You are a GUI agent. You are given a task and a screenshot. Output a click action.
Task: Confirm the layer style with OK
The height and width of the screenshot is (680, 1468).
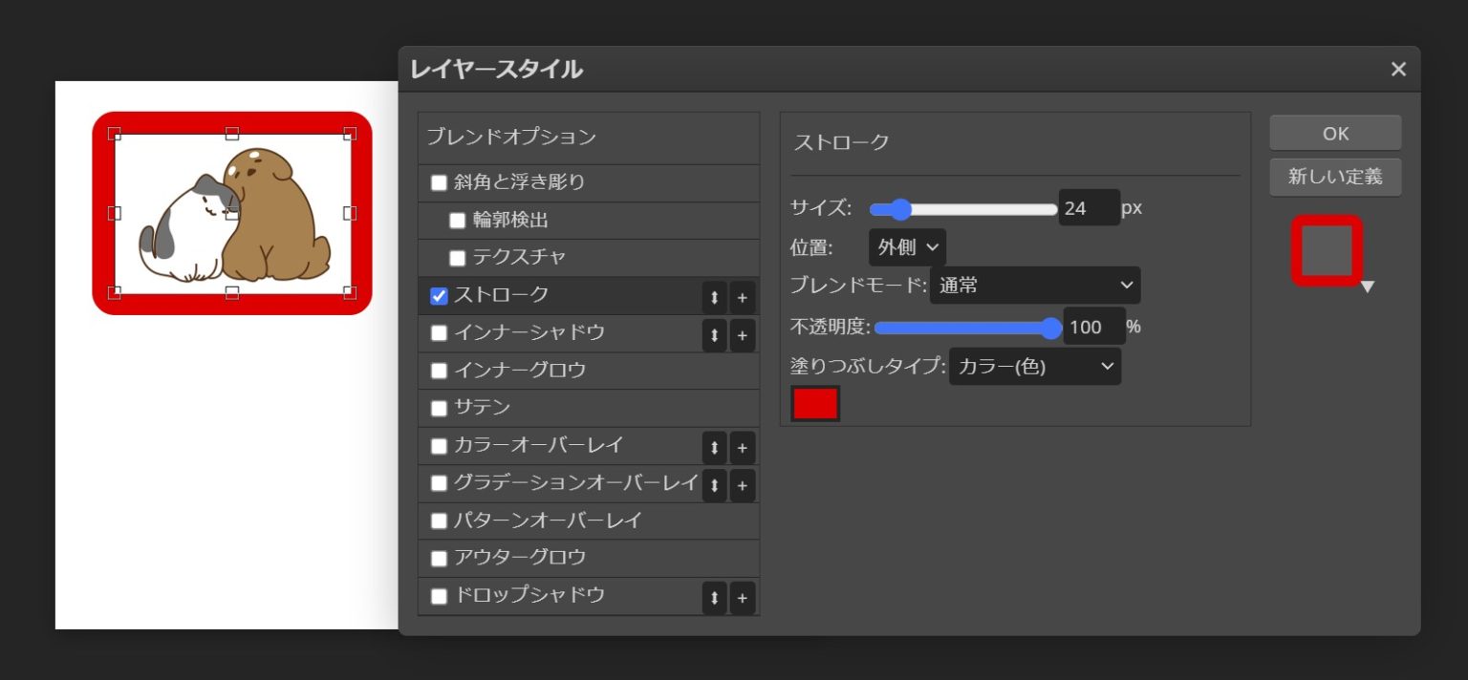tap(1334, 133)
